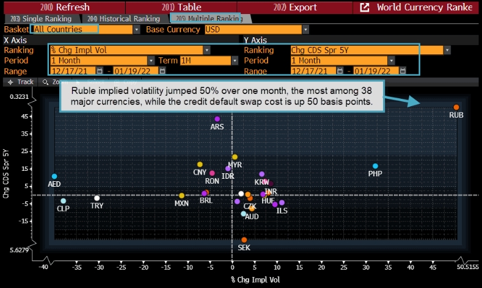Open the Base Currency USD dropdown
482x288 pixels.
pos(305,29)
